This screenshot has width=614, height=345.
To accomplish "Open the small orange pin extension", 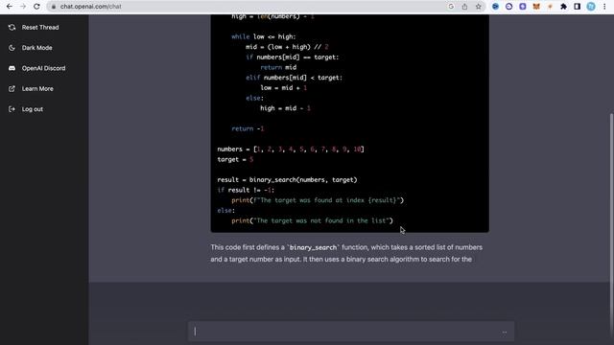I will (x=550, y=7).
